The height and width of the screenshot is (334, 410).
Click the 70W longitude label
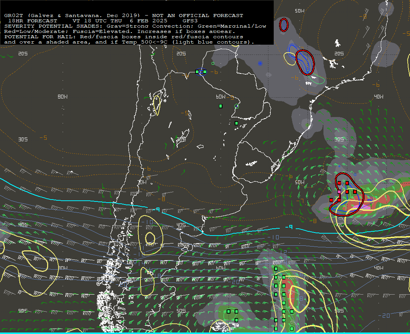click(142, 182)
